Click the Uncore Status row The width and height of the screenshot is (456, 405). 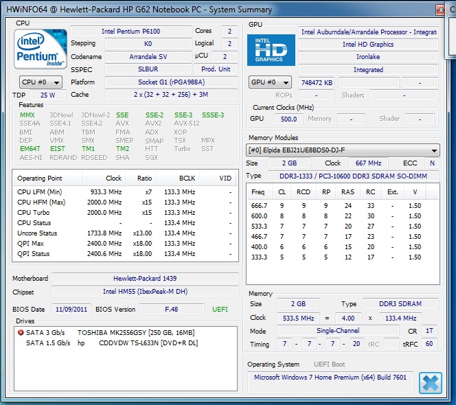[125, 233]
